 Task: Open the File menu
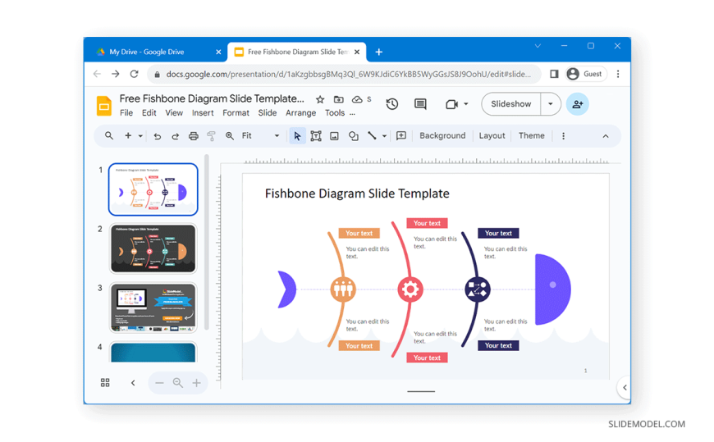click(126, 113)
